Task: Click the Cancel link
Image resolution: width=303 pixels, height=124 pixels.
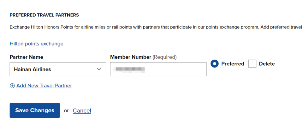Action: point(82,111)
